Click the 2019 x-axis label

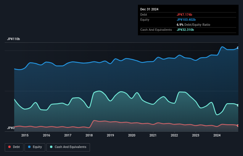[110, 135]
